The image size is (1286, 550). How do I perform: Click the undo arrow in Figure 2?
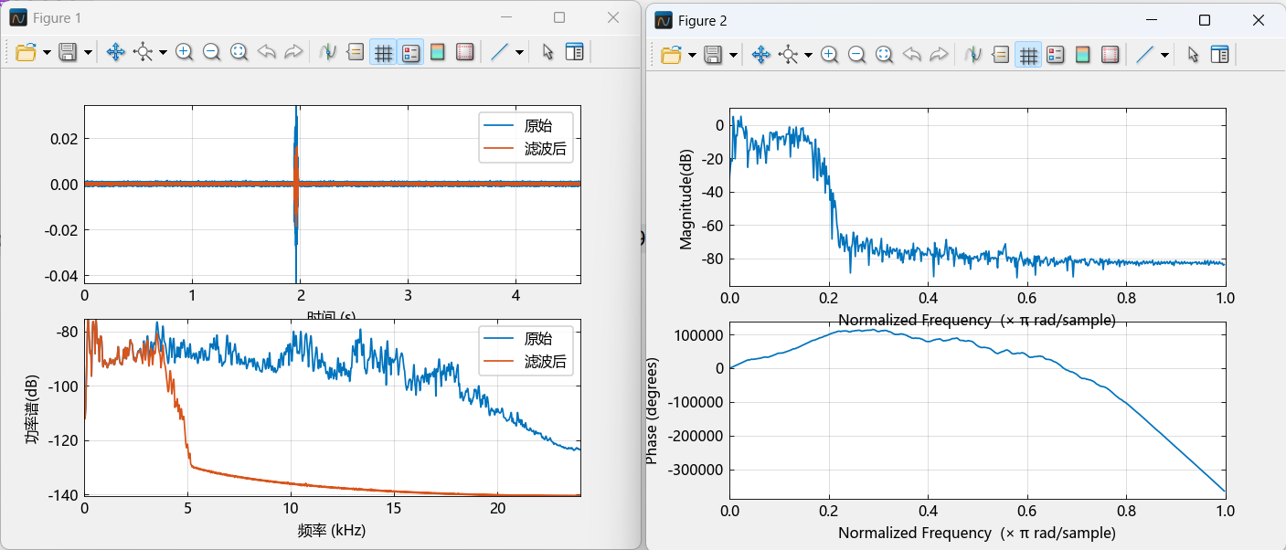coord(911,55)
